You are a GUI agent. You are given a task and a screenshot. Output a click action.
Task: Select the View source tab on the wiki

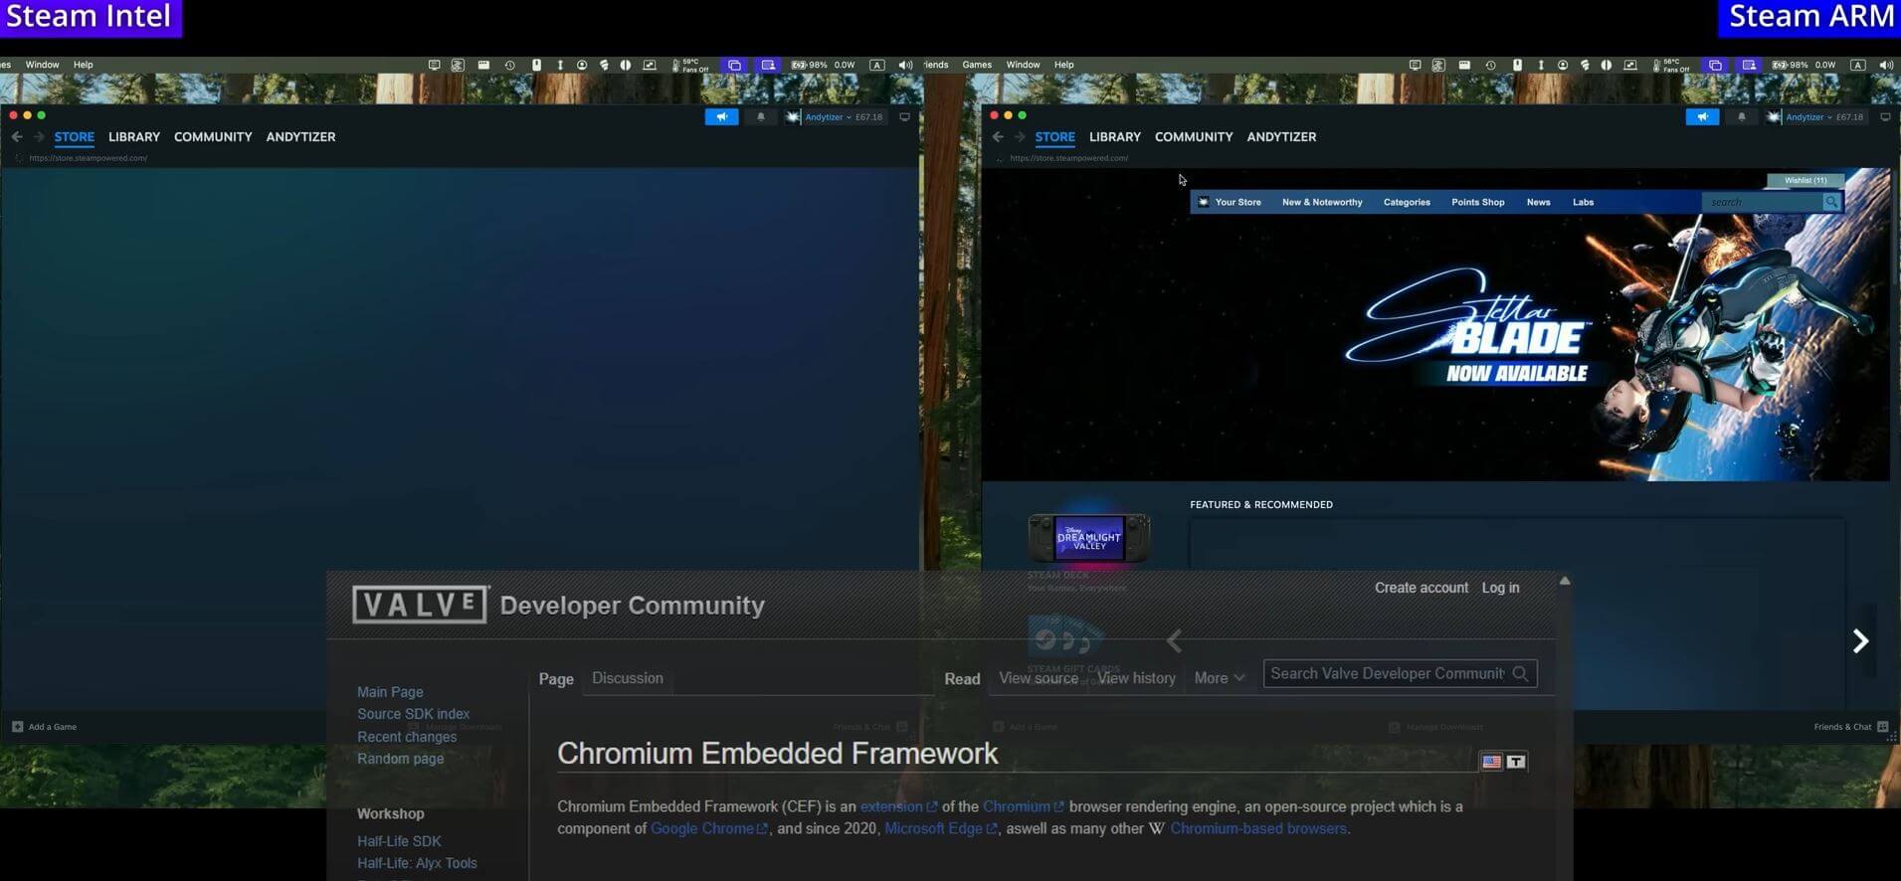point(1038,678)
